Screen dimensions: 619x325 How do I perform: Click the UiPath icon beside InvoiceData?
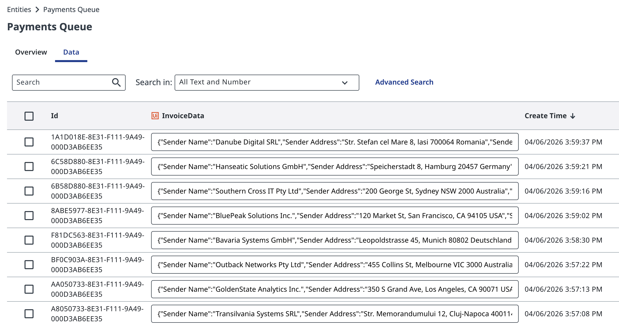[x=155, y=116]
